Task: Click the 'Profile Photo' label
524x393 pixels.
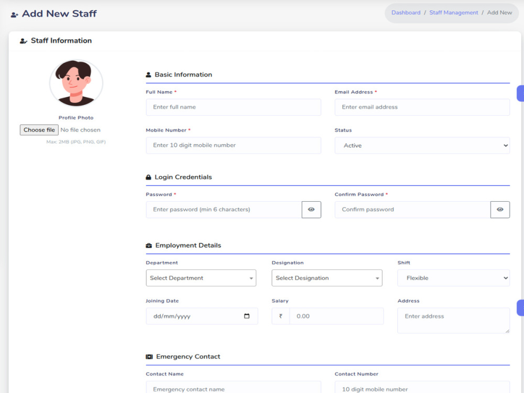Action: pos(76,117)
